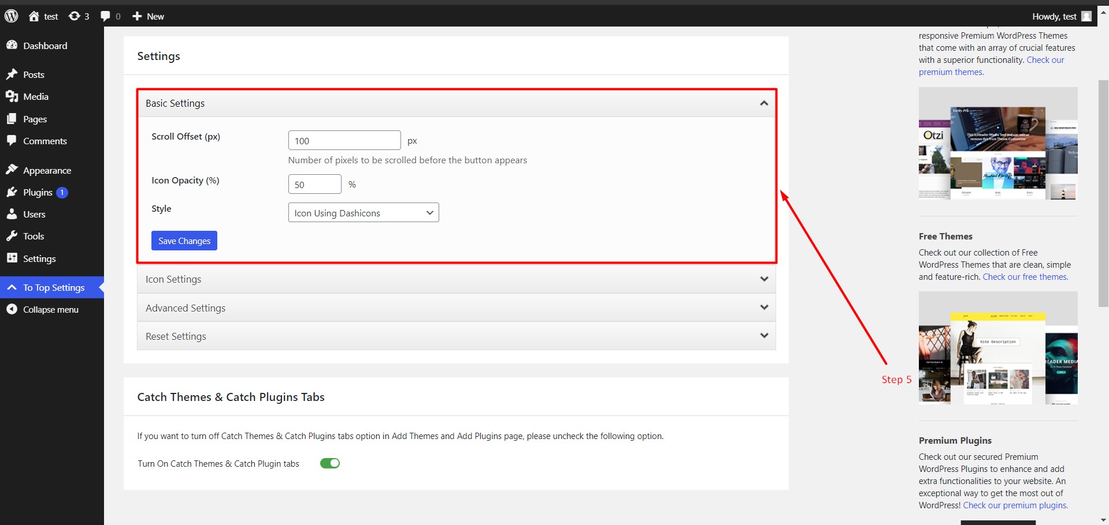This screenshot has width=1109, height=525.
Task: Open the free themes preview thumbnail
Action: (998, 348)
